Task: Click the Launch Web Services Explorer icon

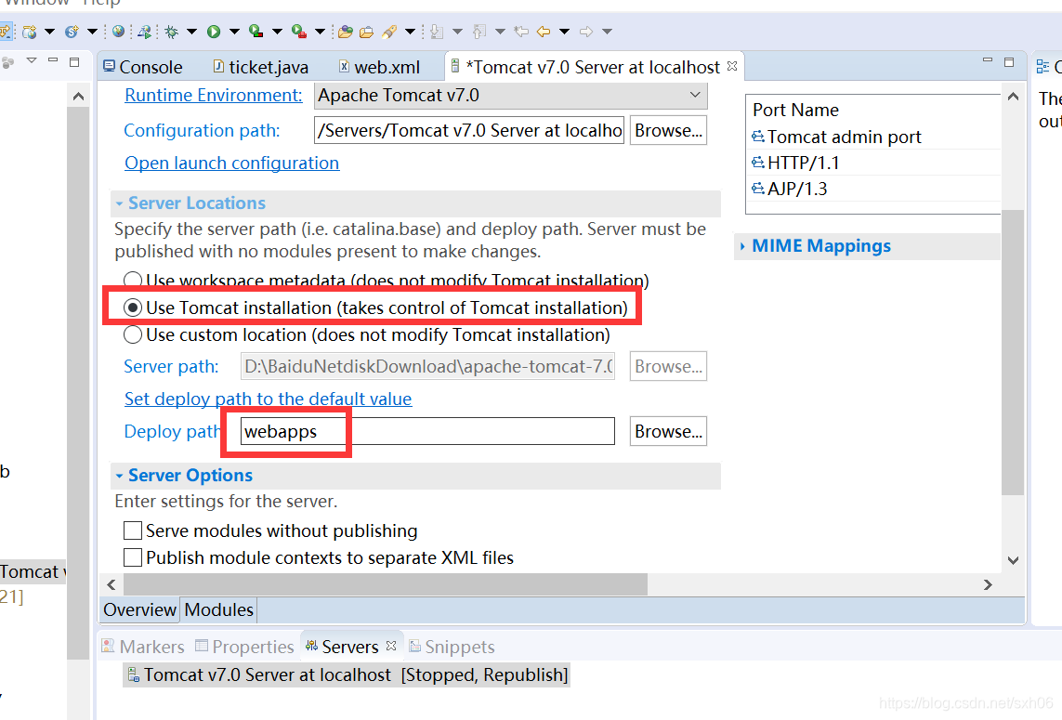Action: pos(144,32)
